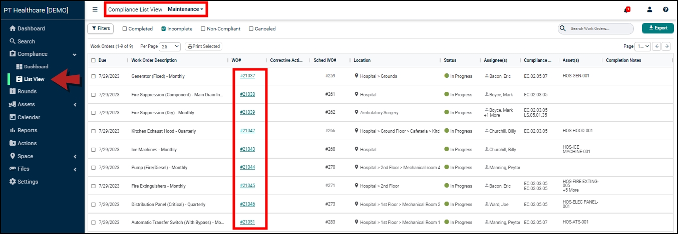This screenshot has height=234, width=678.
Task: Open work order #21039
Action: click(247, 112)
